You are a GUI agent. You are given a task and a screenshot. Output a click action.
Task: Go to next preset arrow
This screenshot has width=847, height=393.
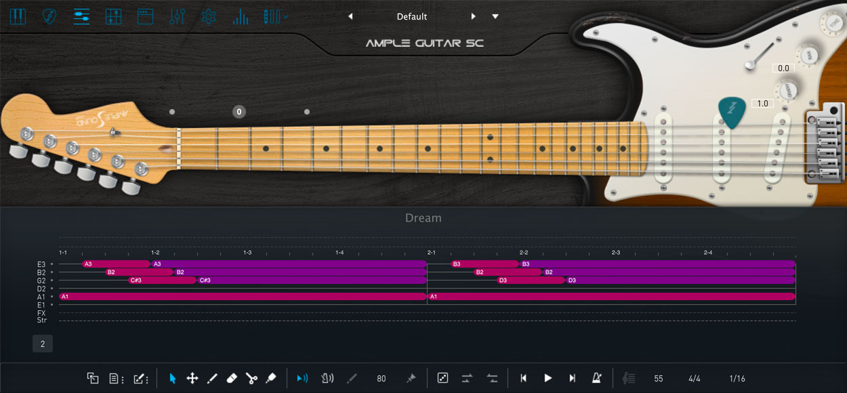pos(474,16)
